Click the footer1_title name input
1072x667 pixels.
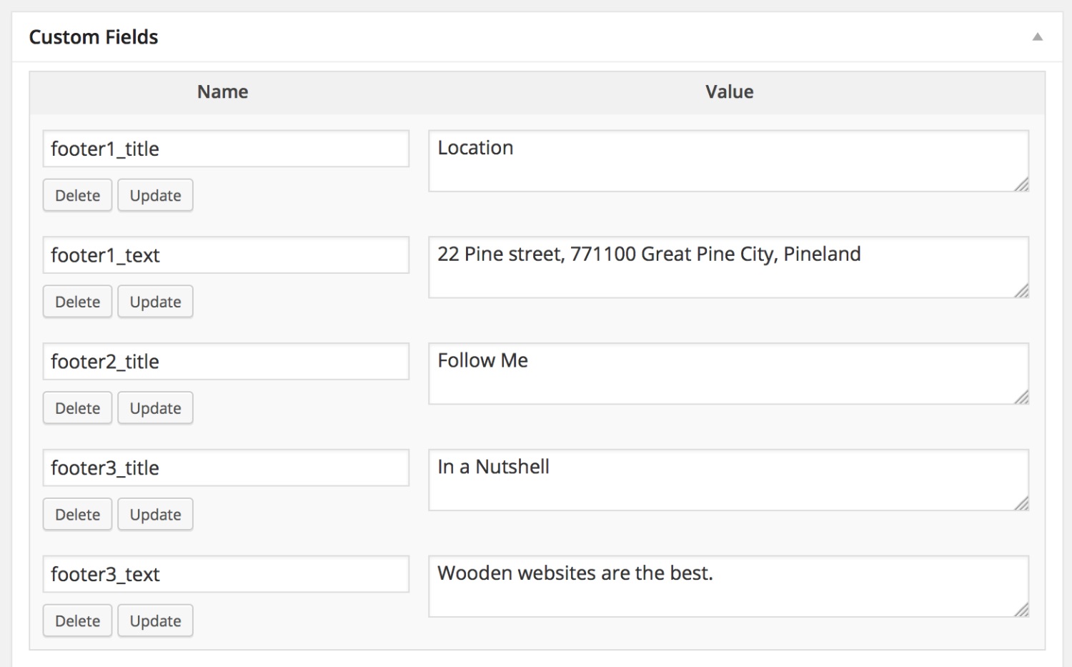[x=226, y=149]
